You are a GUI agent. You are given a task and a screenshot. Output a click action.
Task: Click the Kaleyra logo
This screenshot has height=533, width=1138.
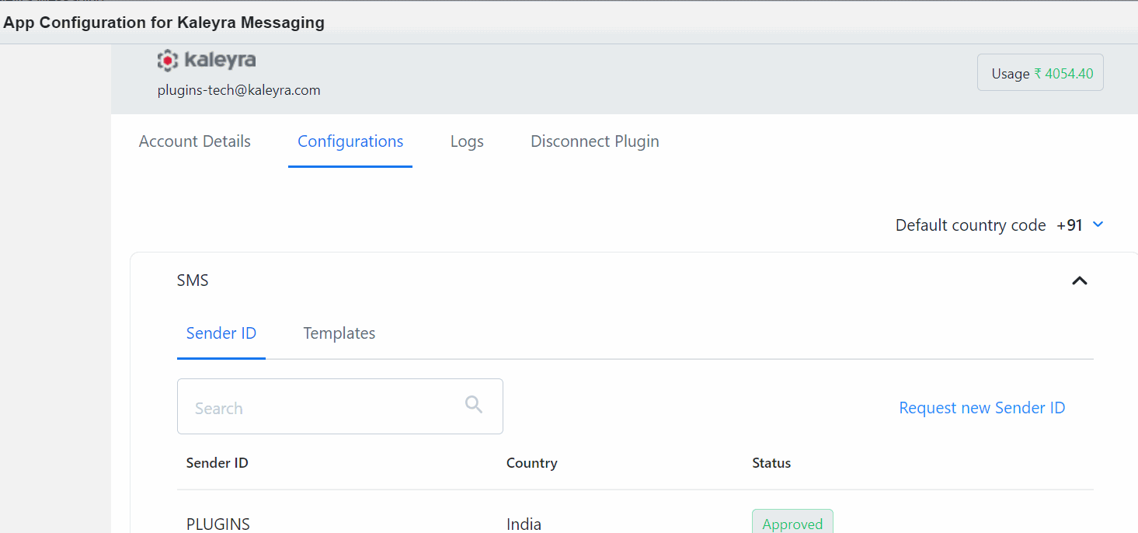[x=206, y=60]
